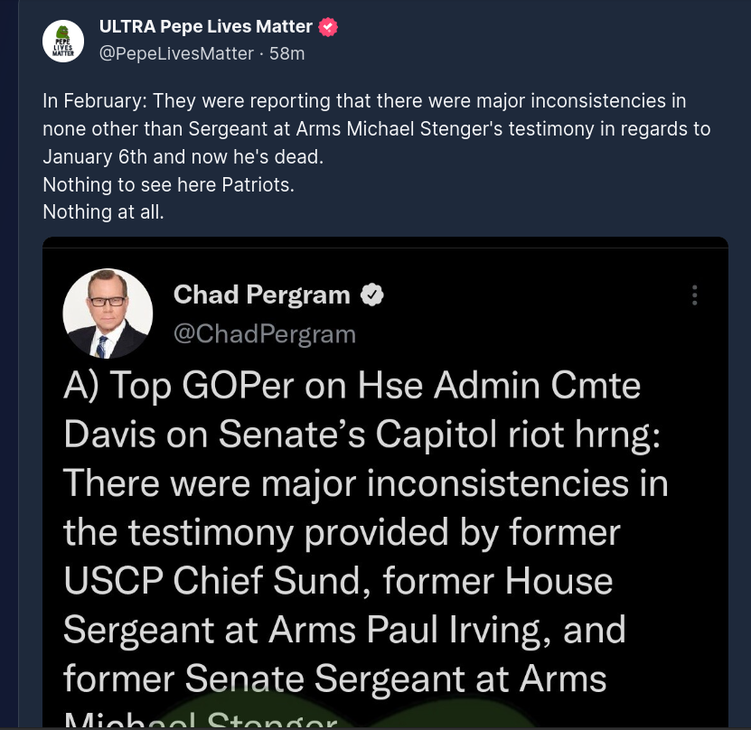Open the @PepeLivesMatter handle link

[x=176, y=53]
